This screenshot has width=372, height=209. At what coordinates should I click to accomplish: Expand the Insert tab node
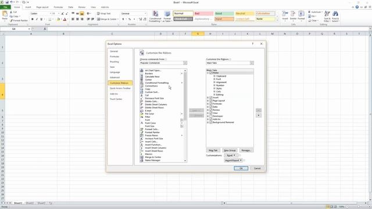click(208, 98)
